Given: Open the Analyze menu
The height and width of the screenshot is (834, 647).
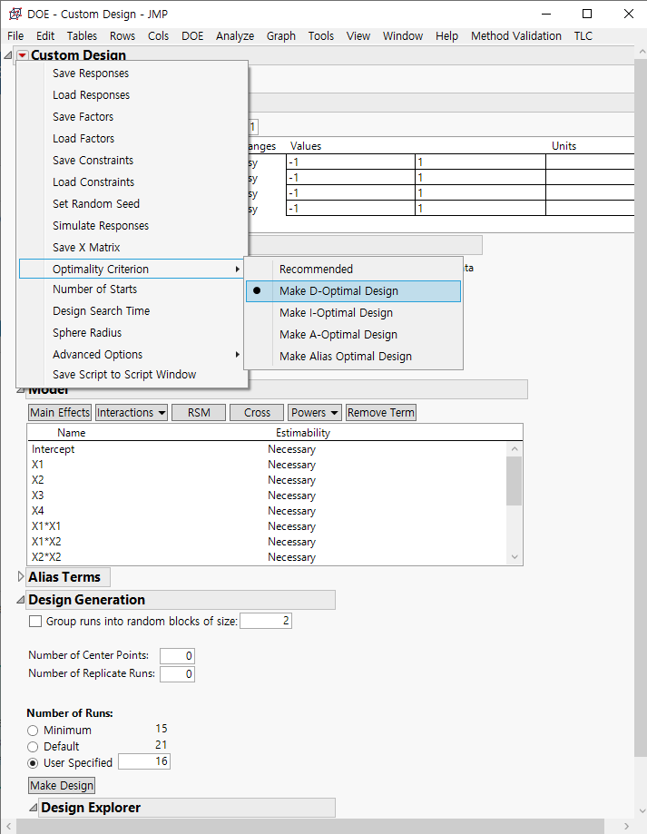Looking at the screenshot, I should click(x=235, y=36).
